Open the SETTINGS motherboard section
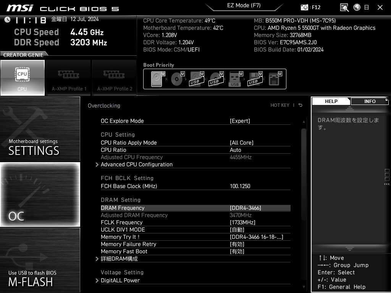391x293 pixels. pyautogui.click(x=40, y=129)
